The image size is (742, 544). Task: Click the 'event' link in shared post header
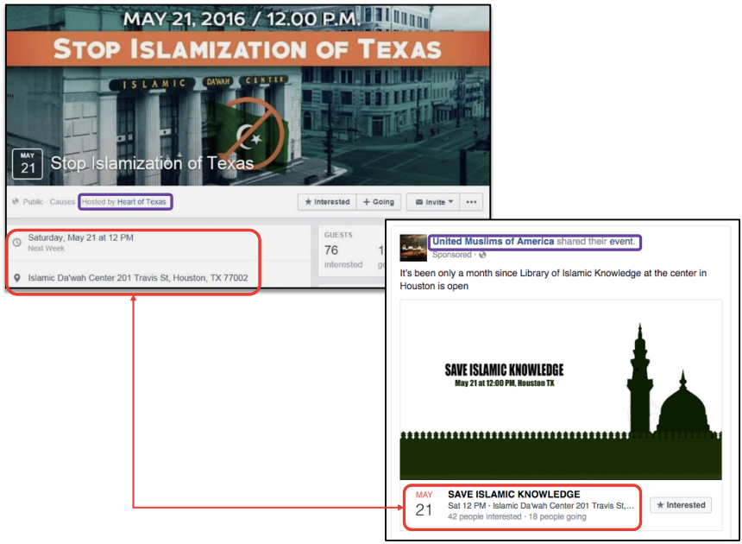(621, 242)
